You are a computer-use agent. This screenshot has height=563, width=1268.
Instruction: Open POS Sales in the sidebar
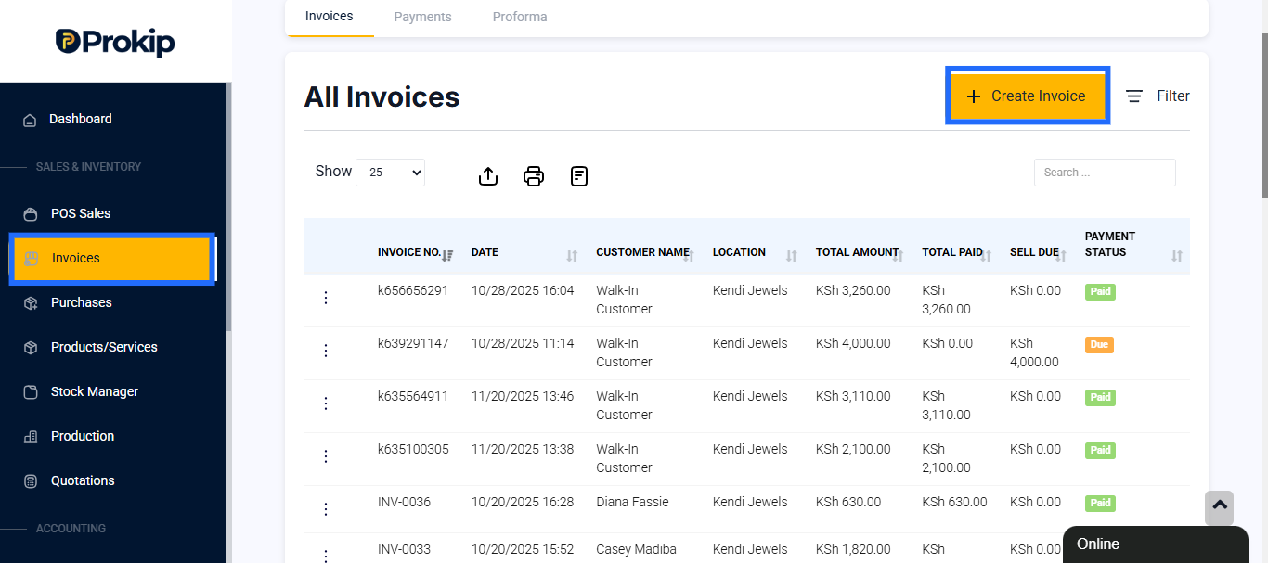81,213
